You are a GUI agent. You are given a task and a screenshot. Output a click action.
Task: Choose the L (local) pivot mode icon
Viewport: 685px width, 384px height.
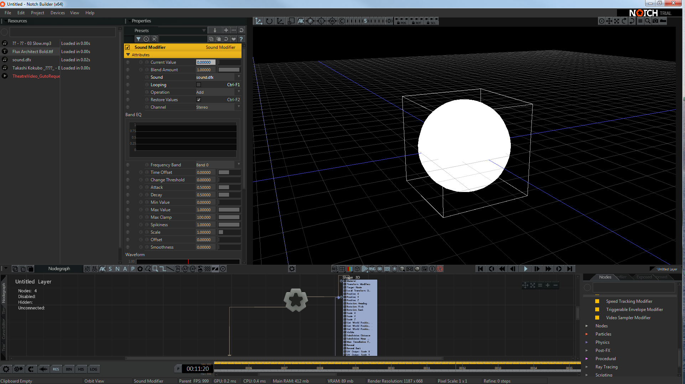(x=321, y=21)
